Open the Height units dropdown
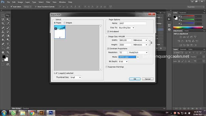 (x=140, y=45)
